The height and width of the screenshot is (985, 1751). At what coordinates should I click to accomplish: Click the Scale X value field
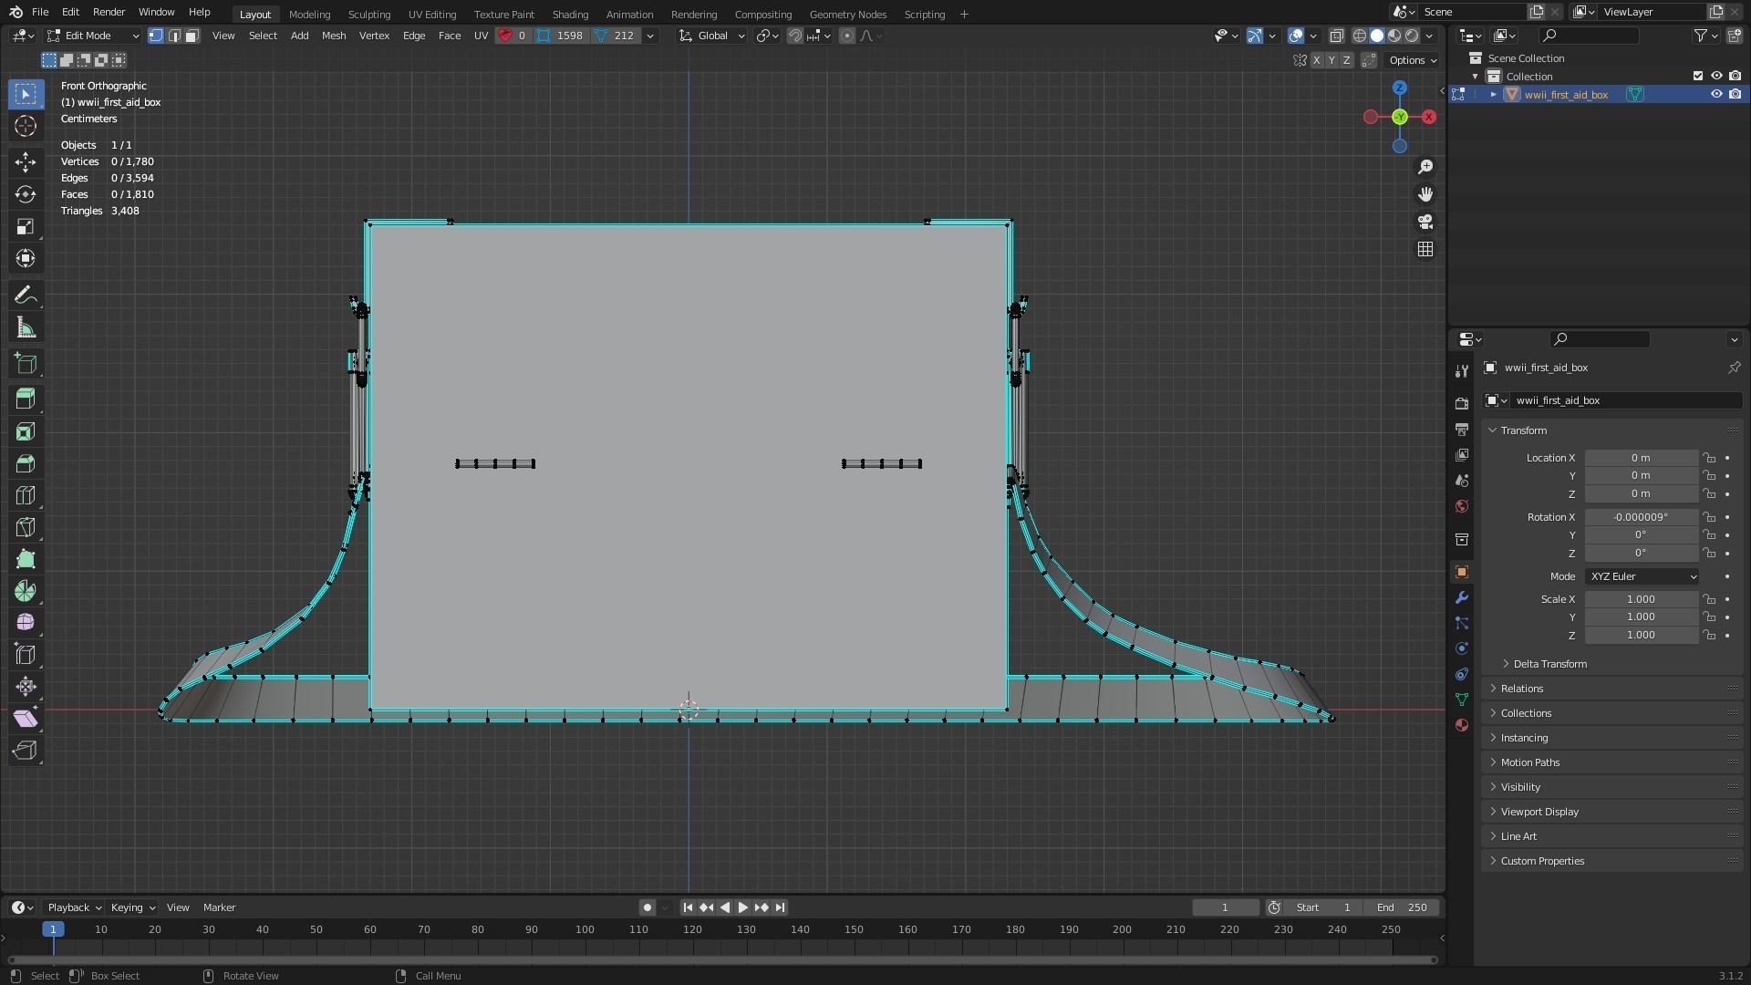pos(1640,599)
